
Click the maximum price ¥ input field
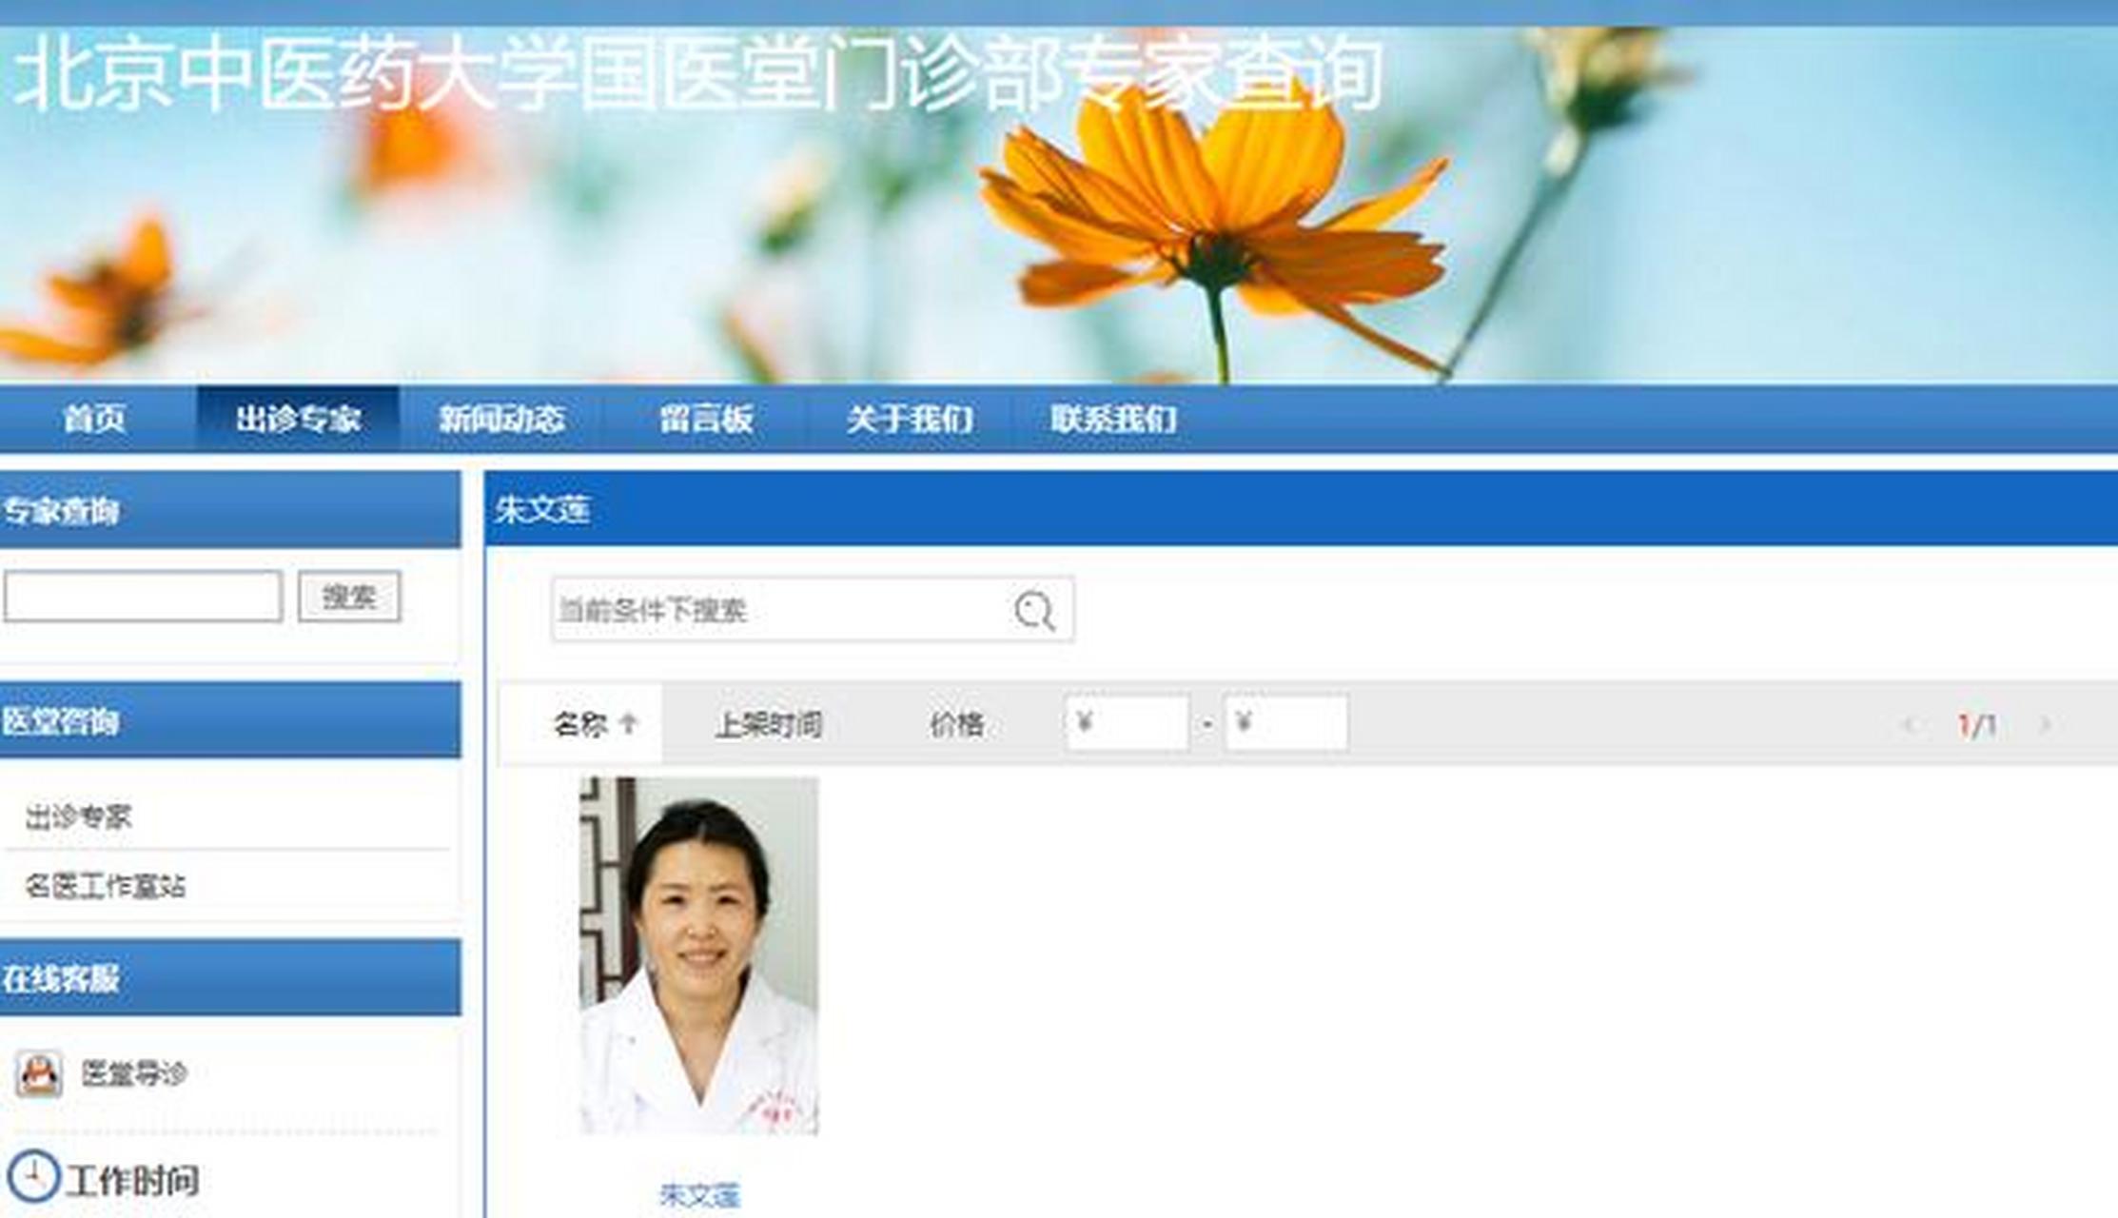(x=1286, y=723)
